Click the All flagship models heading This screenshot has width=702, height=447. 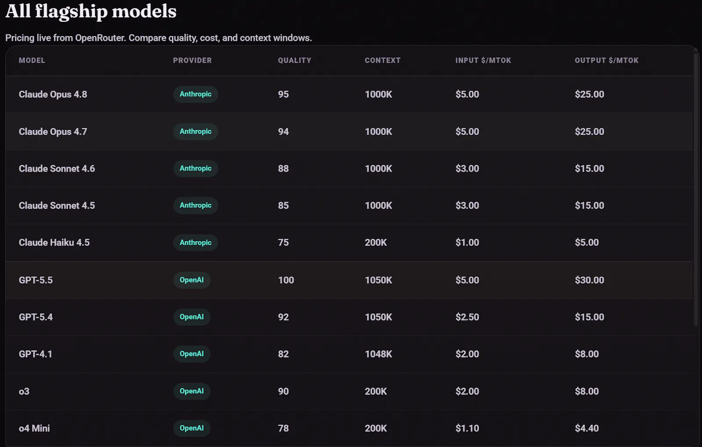coord(91,11)
